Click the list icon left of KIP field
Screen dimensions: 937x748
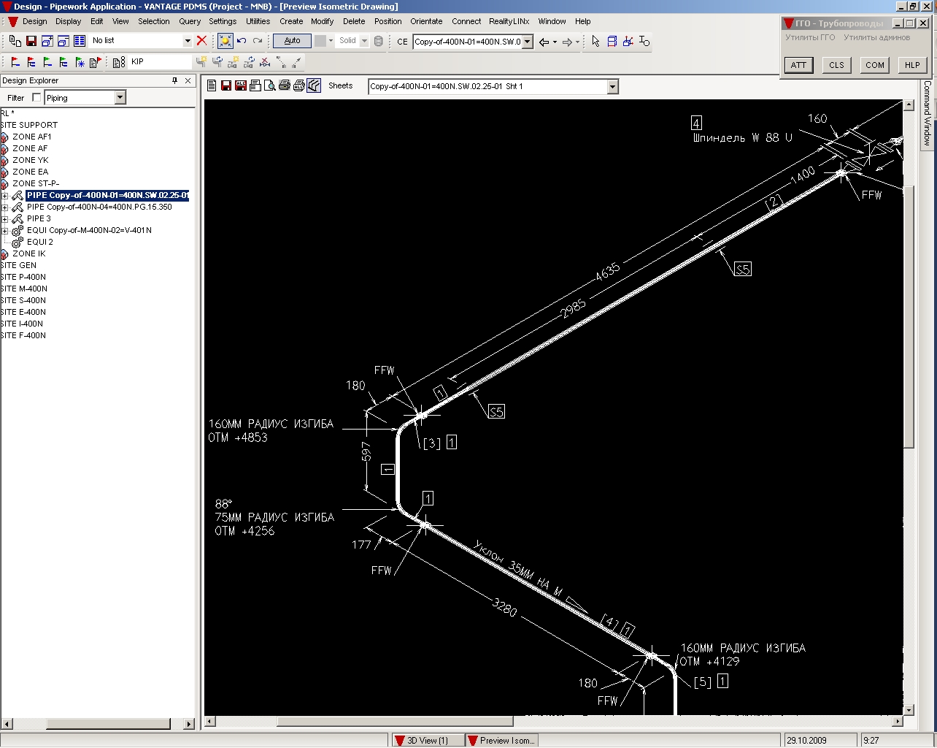[119, 62]
